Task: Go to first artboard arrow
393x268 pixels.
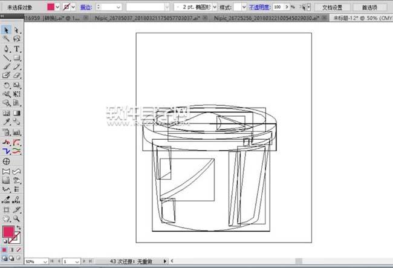Action: pos(52,261)
